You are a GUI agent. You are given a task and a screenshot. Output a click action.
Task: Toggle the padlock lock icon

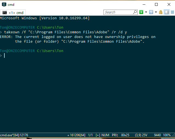(x=161, y=12)
